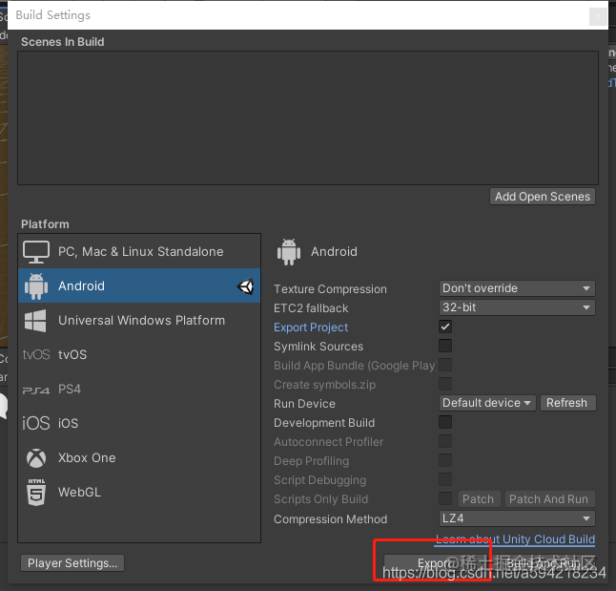Open Learn about Unity Cloud Build link
616x591 pixels.
pos(516,539)
